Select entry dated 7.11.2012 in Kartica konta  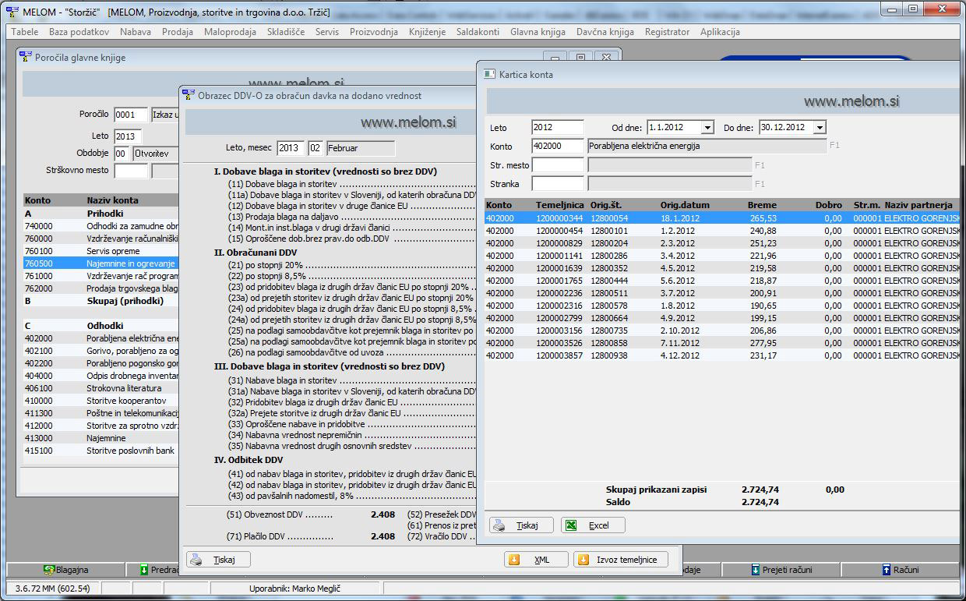pos(681,343)
